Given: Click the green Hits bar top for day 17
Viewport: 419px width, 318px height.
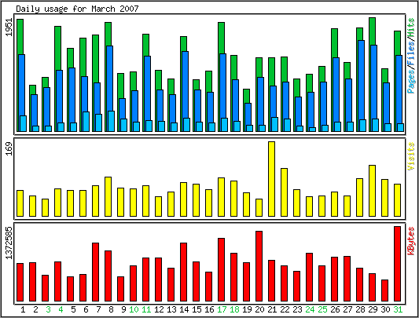Looking at the screenshot, I should coord(221,38).
